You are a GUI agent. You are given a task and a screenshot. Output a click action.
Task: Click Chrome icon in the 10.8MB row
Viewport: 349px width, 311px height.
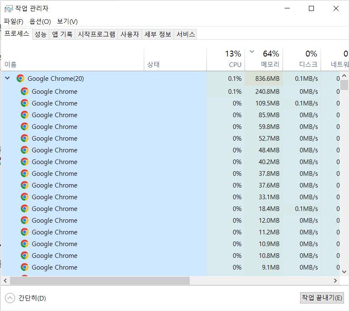(x=25, y=255)
